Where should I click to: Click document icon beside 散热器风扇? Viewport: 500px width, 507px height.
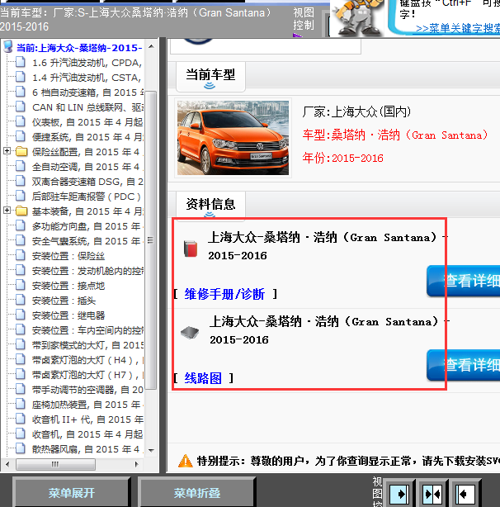[x=21, y=449]
